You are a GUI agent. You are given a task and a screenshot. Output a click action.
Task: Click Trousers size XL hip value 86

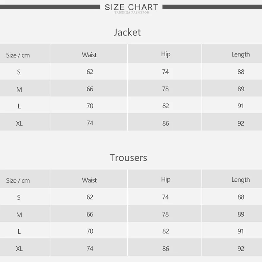click(166, 249)
